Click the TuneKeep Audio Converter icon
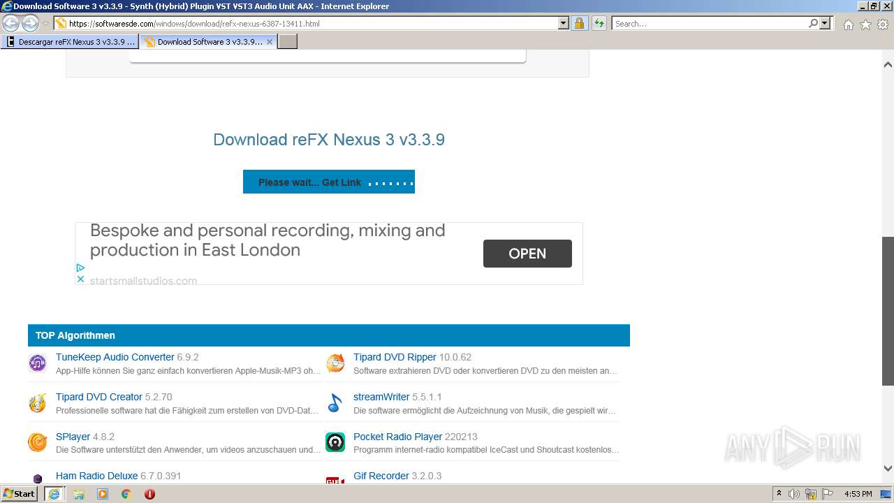Screen dimensions: 894x503 [38, 363]
